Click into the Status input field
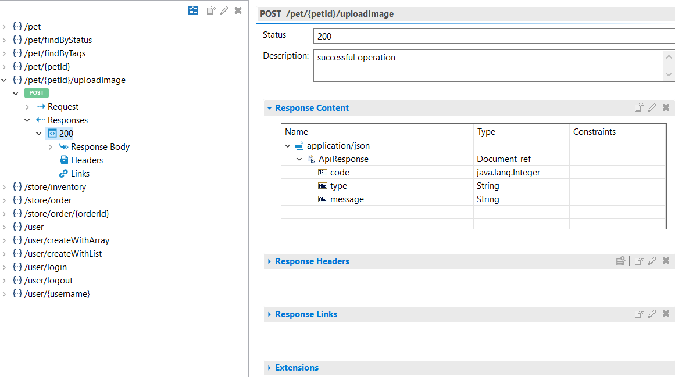 (x=493, y=36)
